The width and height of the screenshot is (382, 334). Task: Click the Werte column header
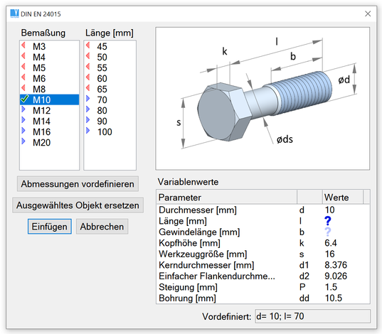(343, 197)
